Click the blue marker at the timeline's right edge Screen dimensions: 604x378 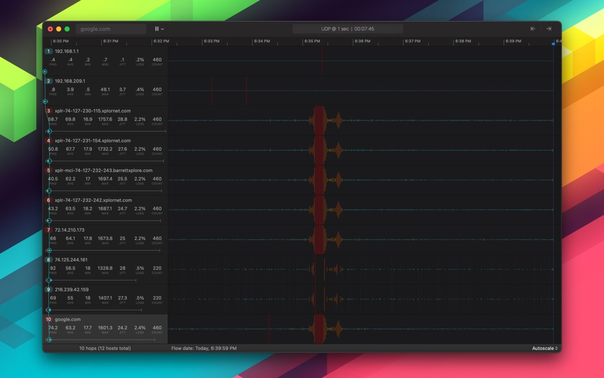pos(552,45)
